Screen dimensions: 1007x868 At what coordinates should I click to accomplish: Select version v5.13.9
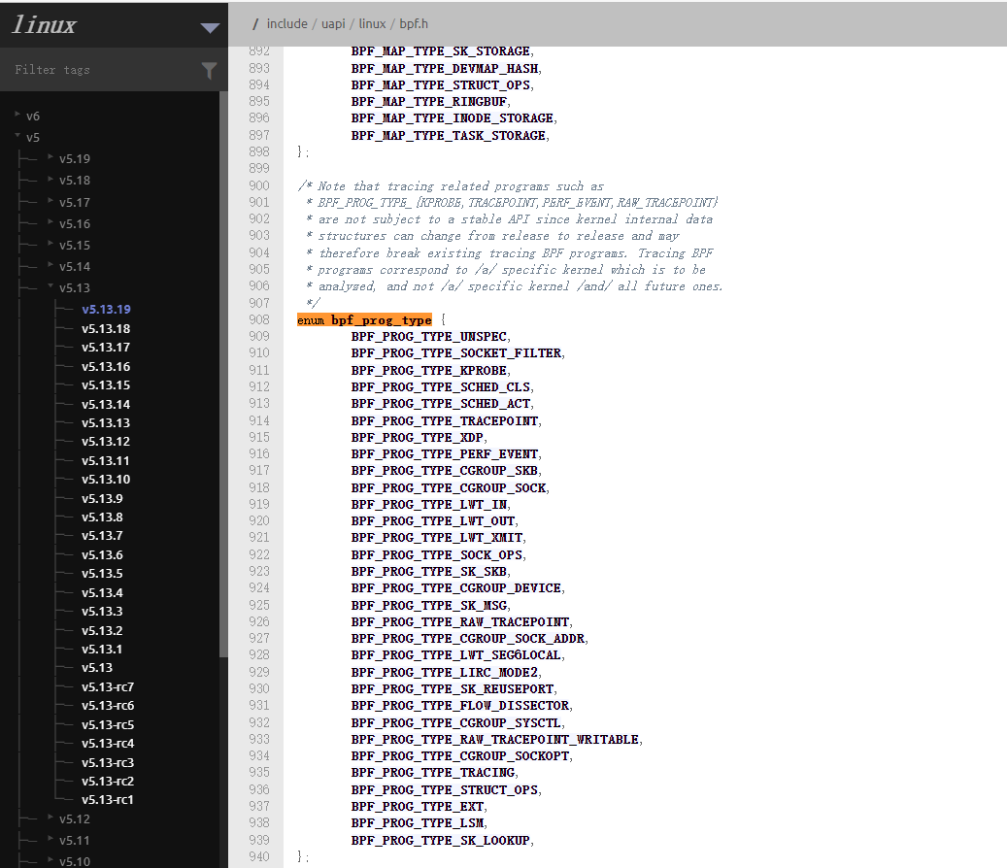click(102, 499)
